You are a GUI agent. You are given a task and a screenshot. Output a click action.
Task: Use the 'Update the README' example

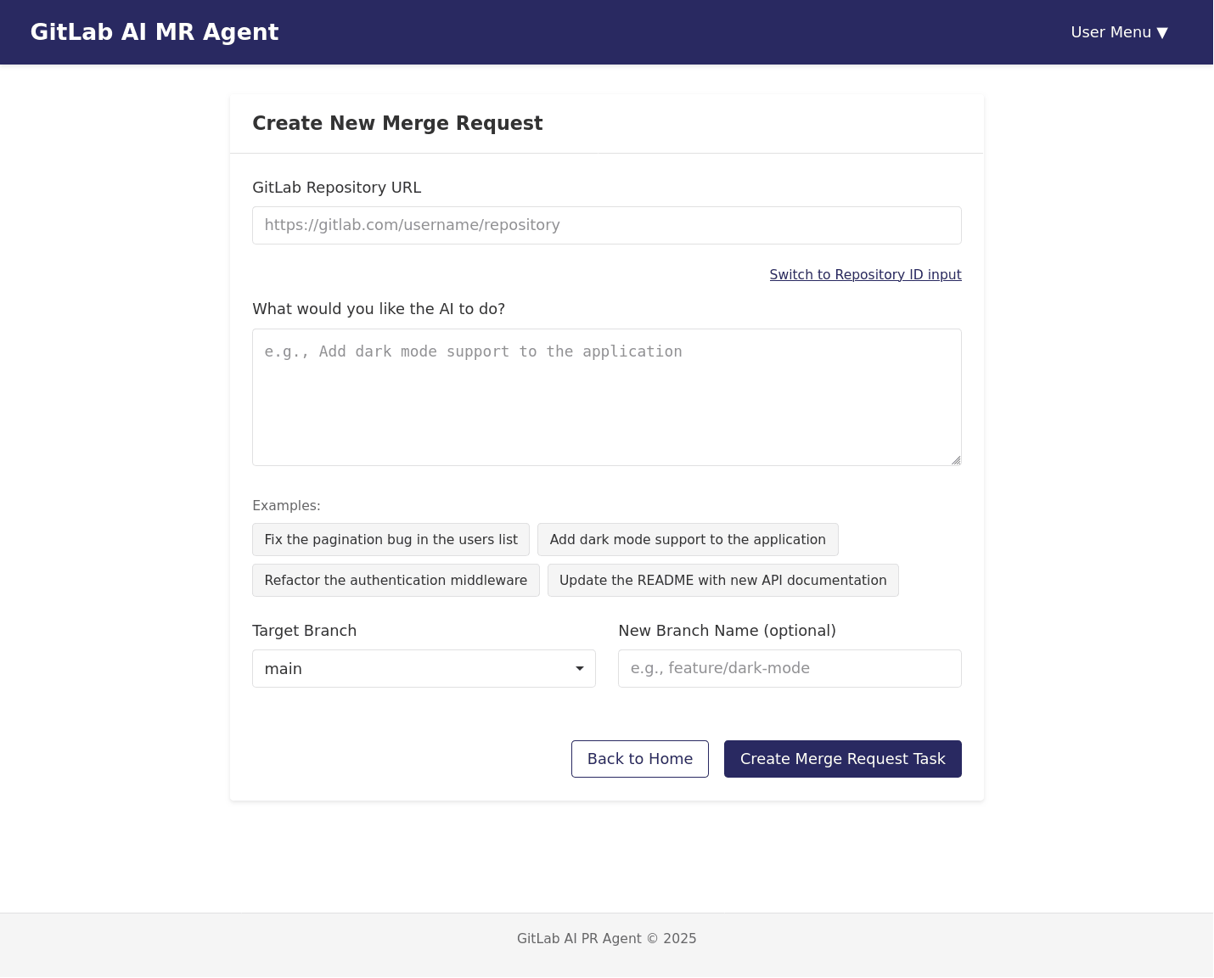(722, 581)
